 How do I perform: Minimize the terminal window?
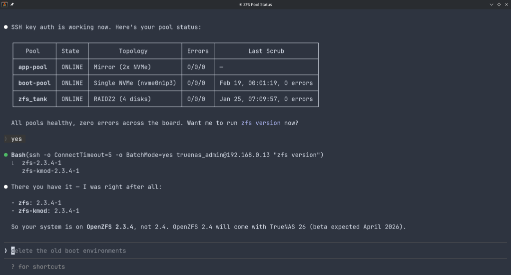[x=492, y=4]
